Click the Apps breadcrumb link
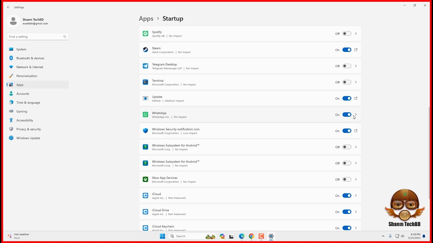Image resolution: width=433 pixels, height=243 pixels. [146, 19]
